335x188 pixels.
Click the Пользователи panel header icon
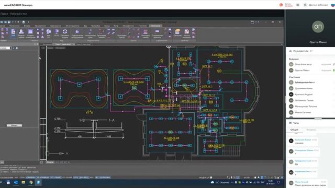[291, 51]
